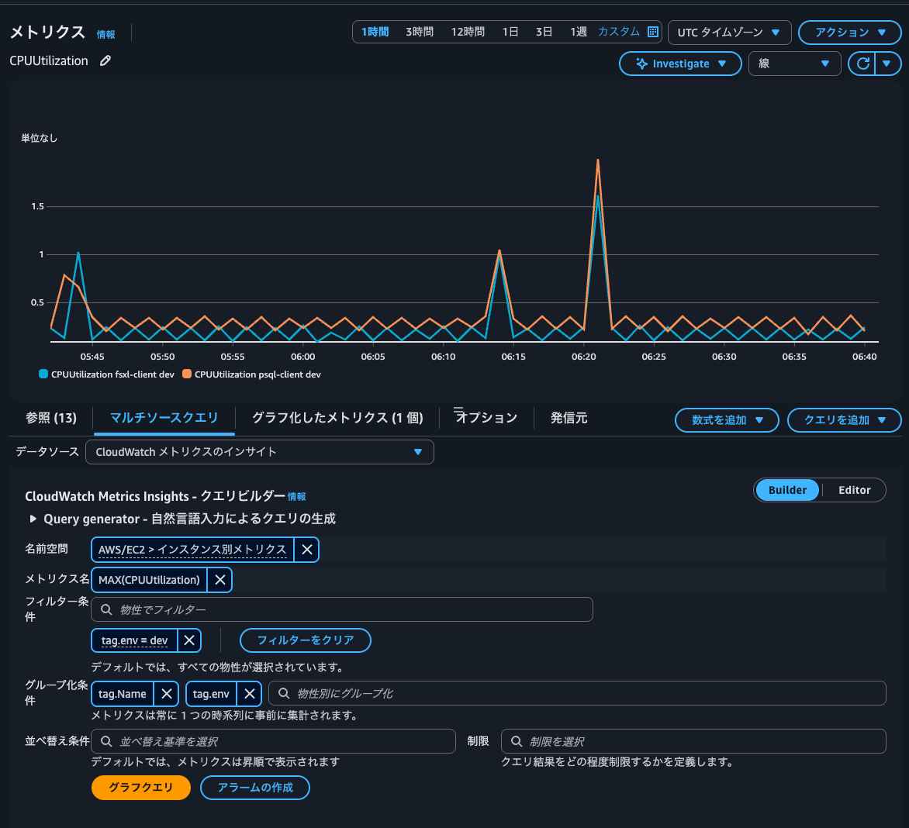Open the 線 graph type dropdown

coord(794,64)
